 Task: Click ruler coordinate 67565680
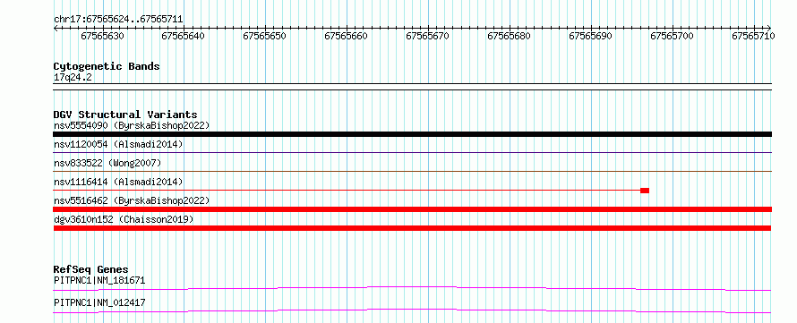tap(509, 36)
